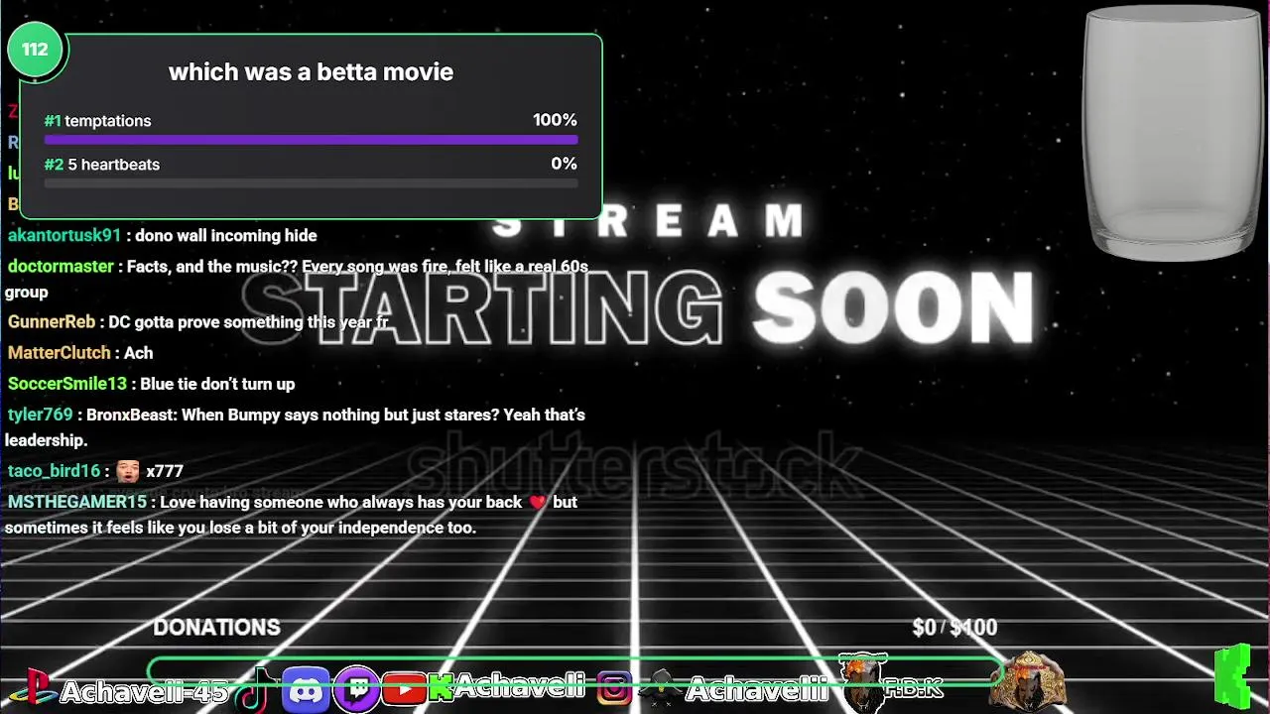
Task: Click username MatterClutch in chat
Action: (x=60, y=353)
